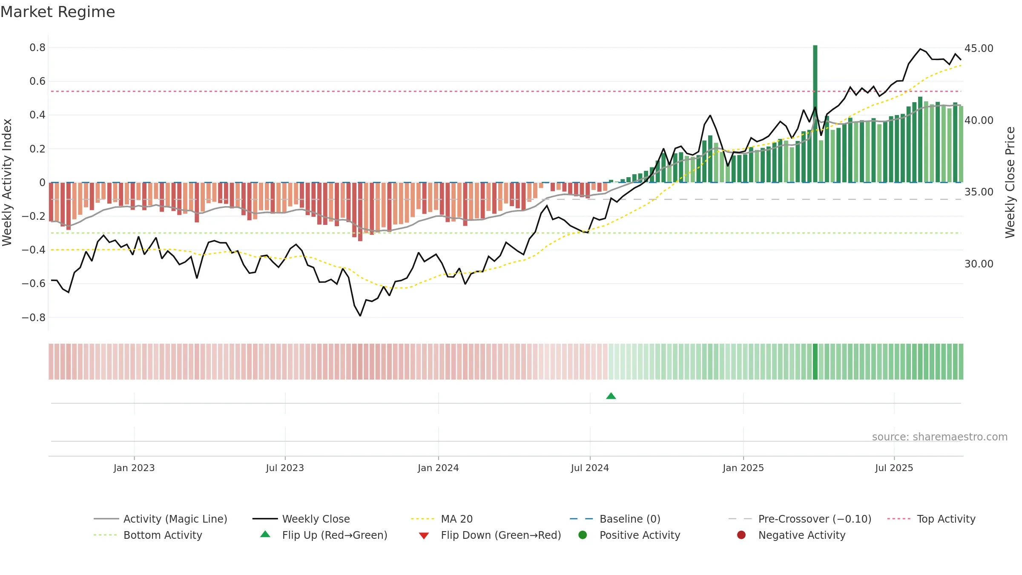Click the Jan 2024 axis label
The width and height of the screenshot is (1022, 575).
(438, 468)
